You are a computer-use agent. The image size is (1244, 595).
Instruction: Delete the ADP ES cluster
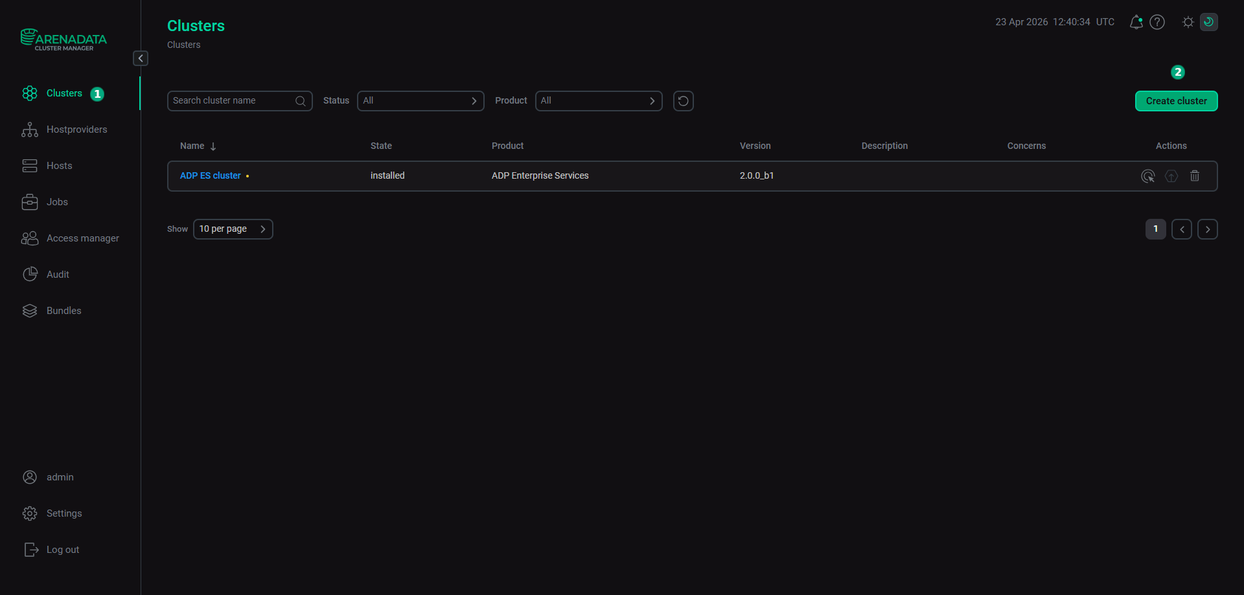[x=1195, y=176]
